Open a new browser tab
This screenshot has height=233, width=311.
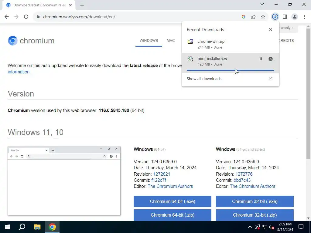pos(82,5)
